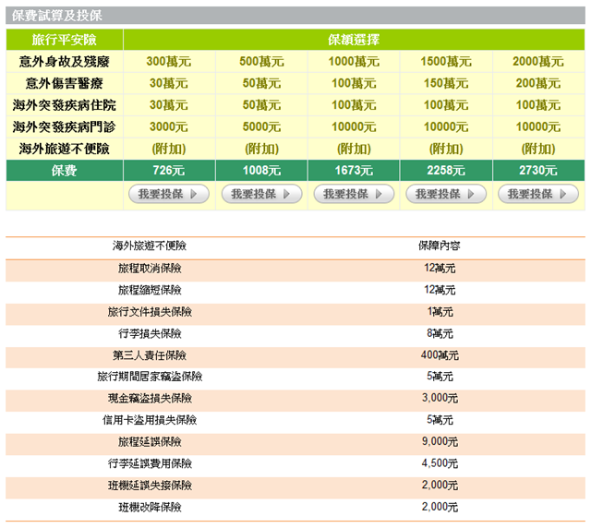Image resolution: width=591 pixels, height=528 pixels.
Task: Click the 3,000元 cash theft amount
Action: click(x=440, y=398)
